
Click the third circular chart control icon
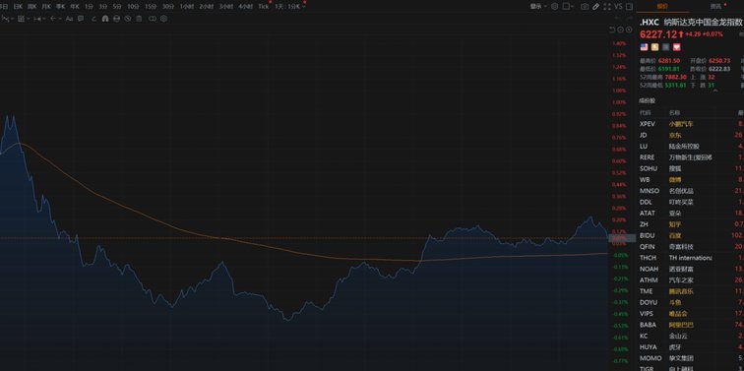point(629,30)
